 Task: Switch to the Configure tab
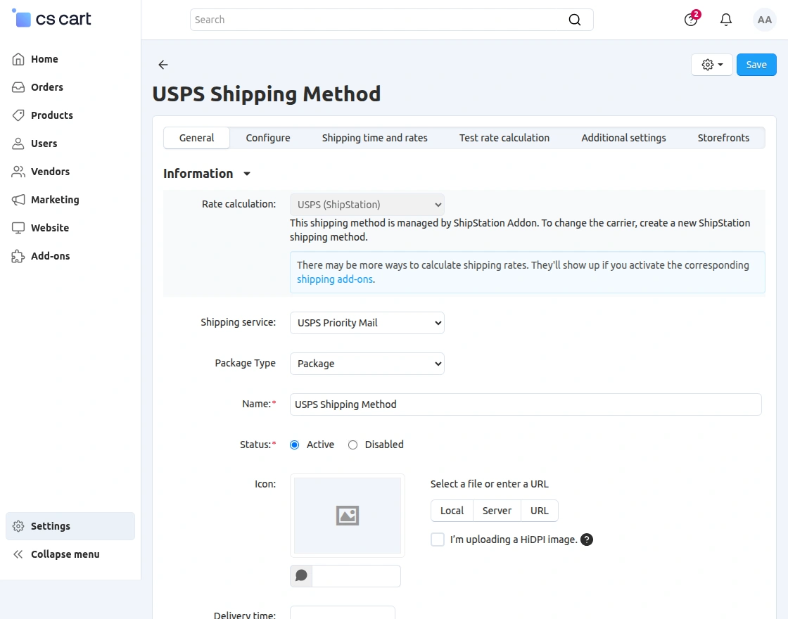268,138
